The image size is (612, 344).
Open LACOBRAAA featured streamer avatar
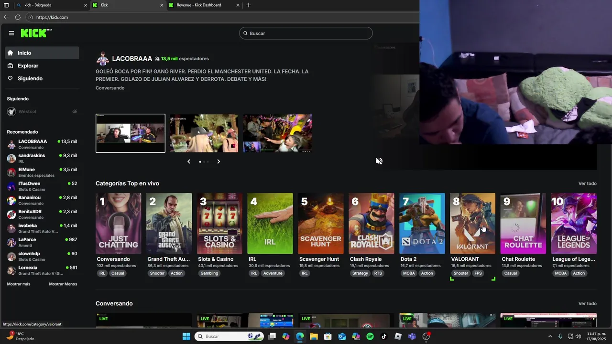point(102,59)
